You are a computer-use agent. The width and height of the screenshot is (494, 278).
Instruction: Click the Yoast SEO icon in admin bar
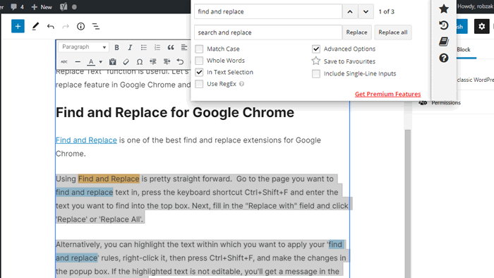64,7
